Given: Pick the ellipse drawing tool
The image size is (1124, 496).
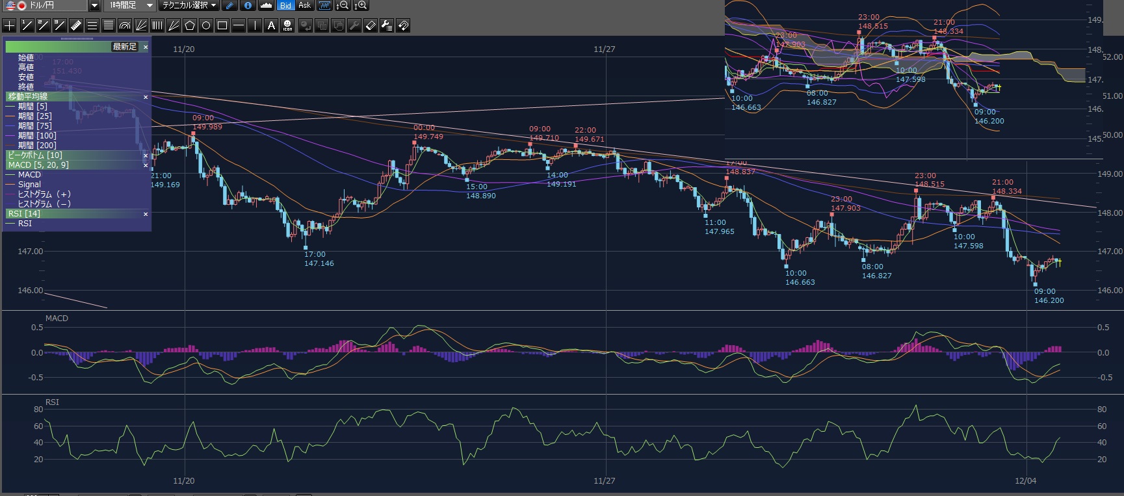Looking at the screenshot, I should pyautogui.click(x=206, y=26).
